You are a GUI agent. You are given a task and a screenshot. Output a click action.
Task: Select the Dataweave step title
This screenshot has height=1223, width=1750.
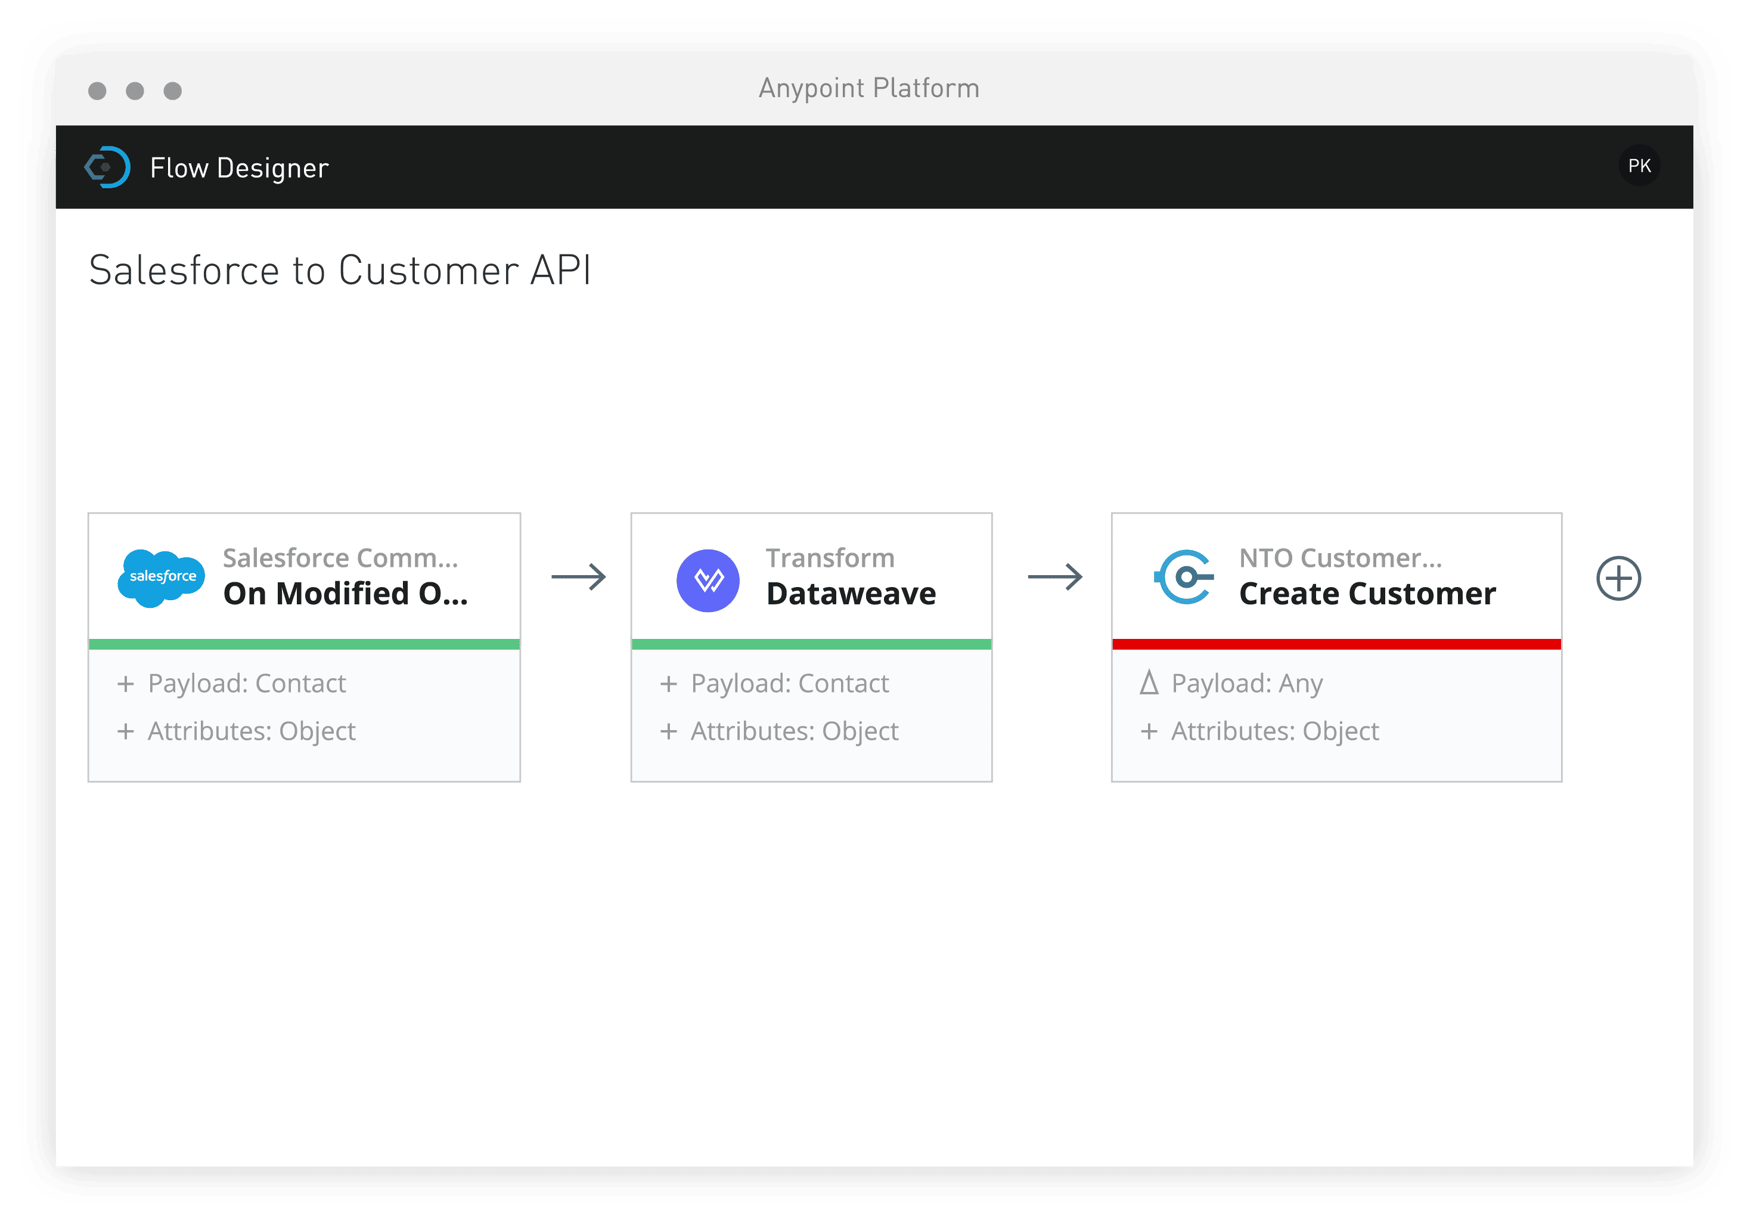coord(851,594)
